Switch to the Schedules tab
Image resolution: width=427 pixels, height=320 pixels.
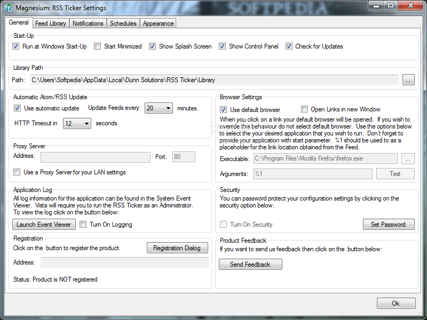tap(123, 23)
